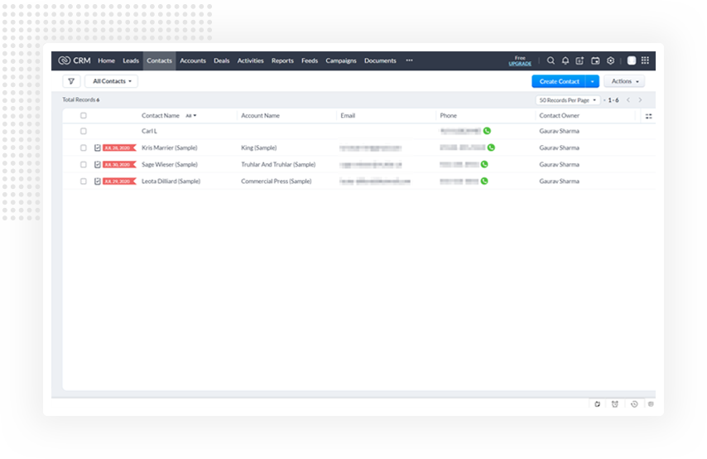Call Sage Wieser via green phone icon
Screen dimensions: 707x459
(x=484, y=164)
